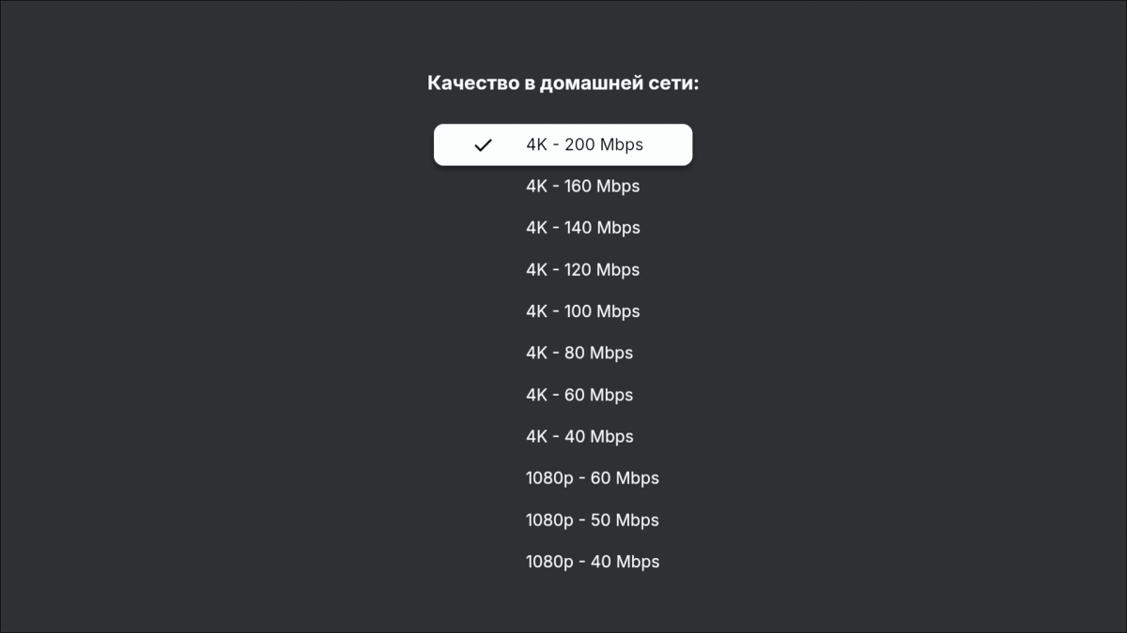
Task: Click the 'Качество в домашней сети' heading
Action: click(562, 83)
